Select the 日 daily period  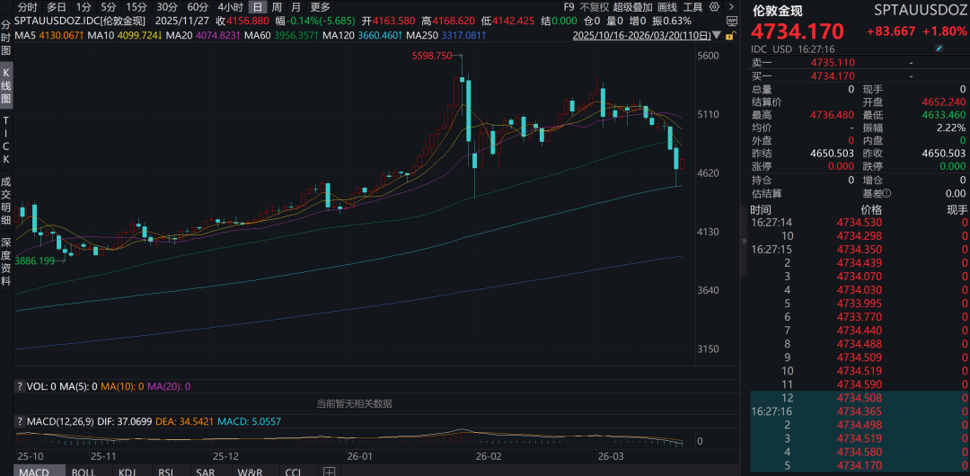pyautogui.click(x=257, y=6)
